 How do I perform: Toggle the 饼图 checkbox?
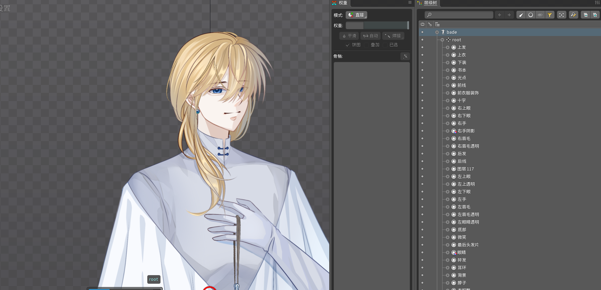[347, 45]
